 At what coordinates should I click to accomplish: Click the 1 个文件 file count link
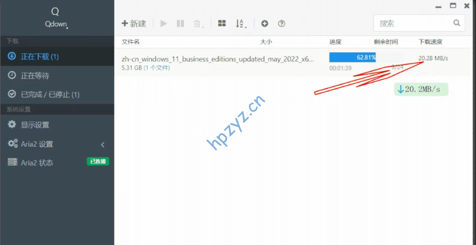(x=157, y=68)
